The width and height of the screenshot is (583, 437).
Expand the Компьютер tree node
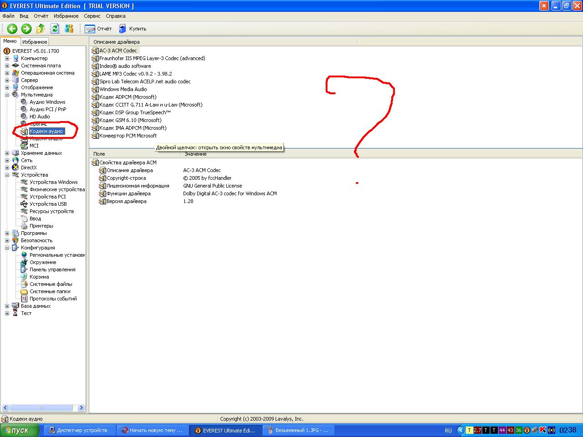click(7, 58)
